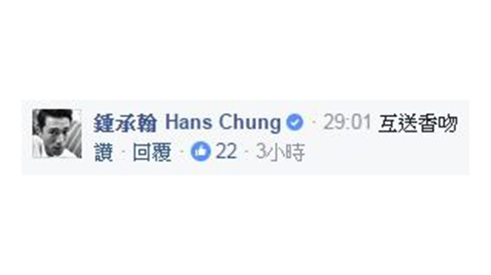Viewport: 491px width, 275px height.
Task: Click the verified checkmark beside Hans Chung
Action: 295,122
